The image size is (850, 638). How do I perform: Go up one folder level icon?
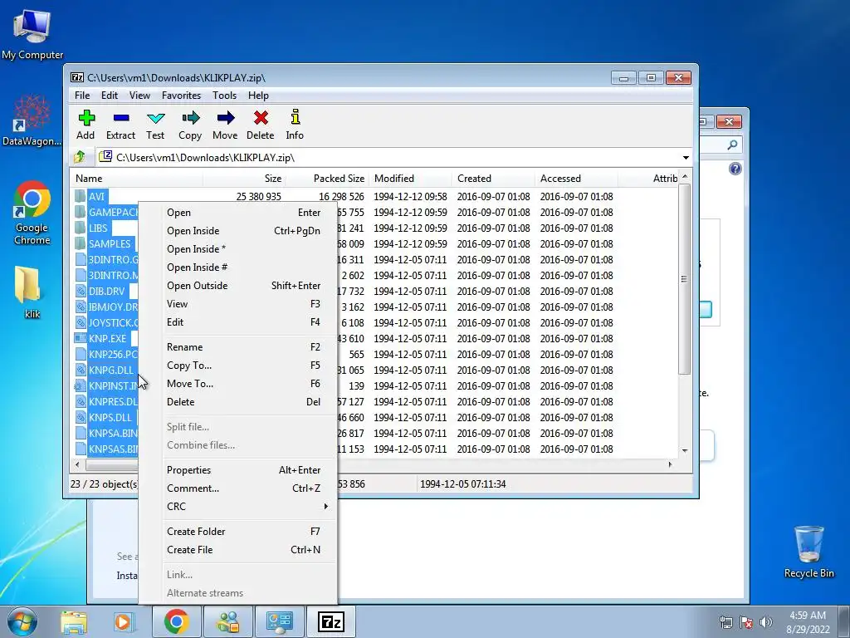(x=80, y=157)
